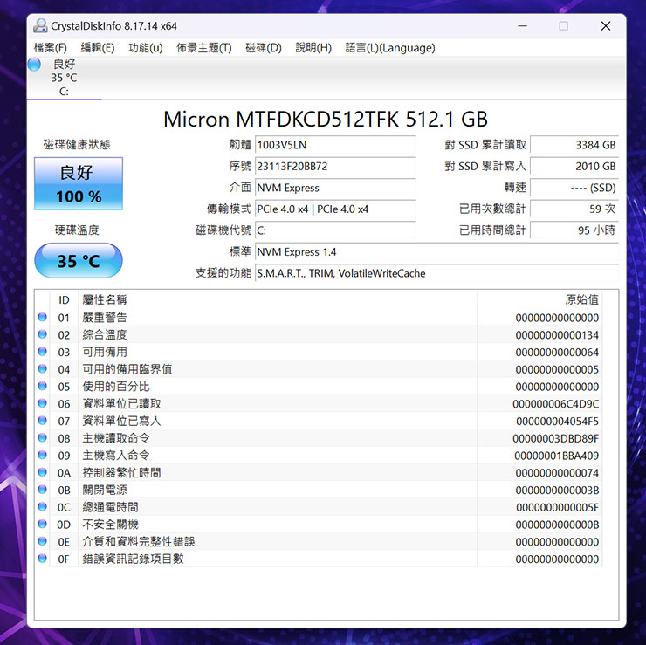Viewport: 646px width, 645px height.
Task: Click the status dot for attribute 0E 介質和資料完整性錯誤
Action: tap(42, 541)
